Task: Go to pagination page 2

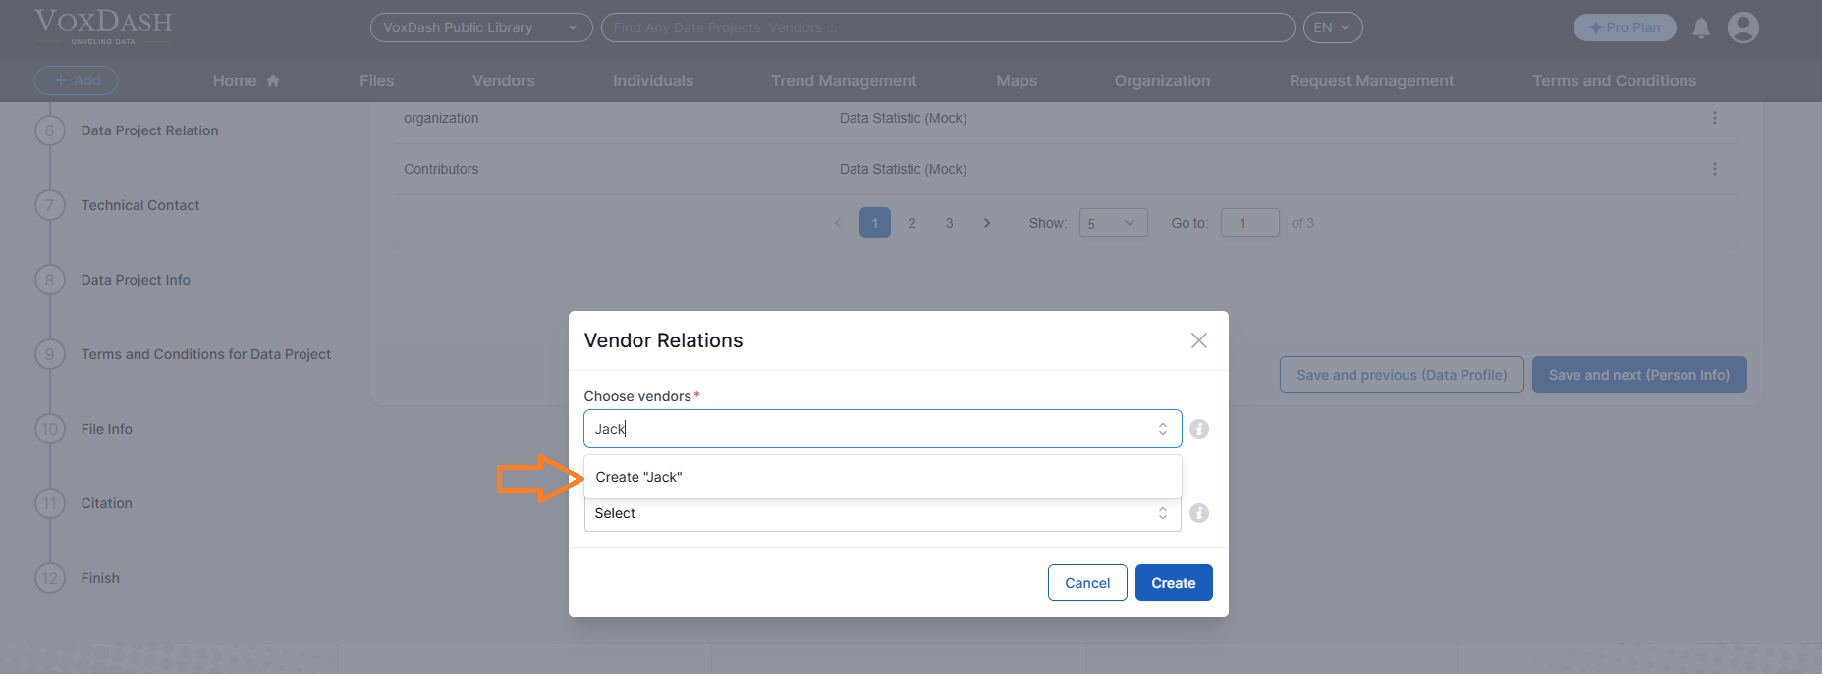Action: point(912,223)
